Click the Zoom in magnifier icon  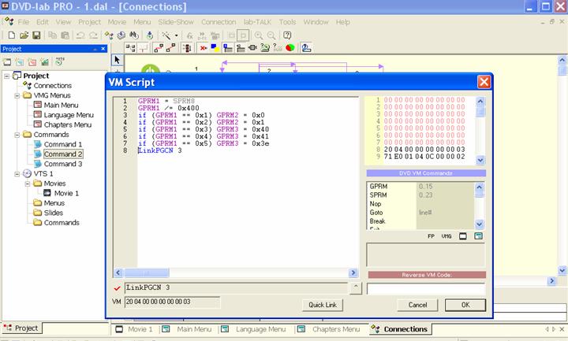(x=259, y=35)
